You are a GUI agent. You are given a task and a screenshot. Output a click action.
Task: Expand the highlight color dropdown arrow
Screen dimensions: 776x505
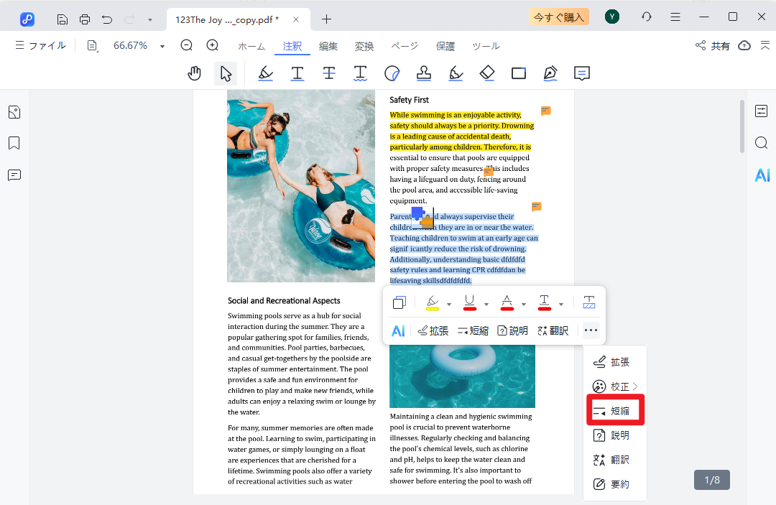(449, 304)
